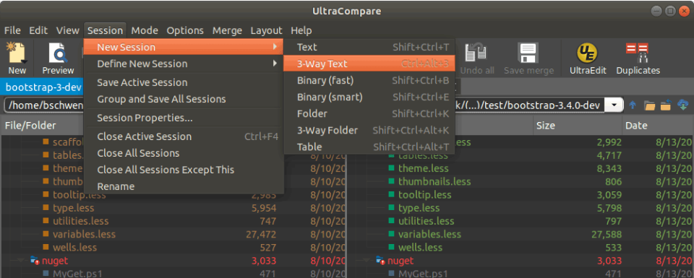Select Close All Sessions Except This
The image size is (694, 278).
[184, 170]
